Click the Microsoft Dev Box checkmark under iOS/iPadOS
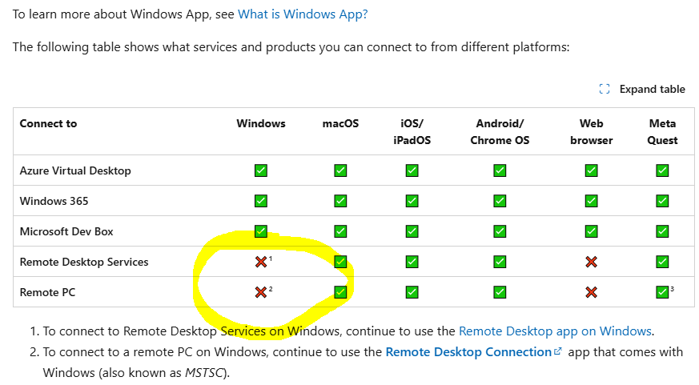This screenshot has width=699, height=385. coord(412,231)
